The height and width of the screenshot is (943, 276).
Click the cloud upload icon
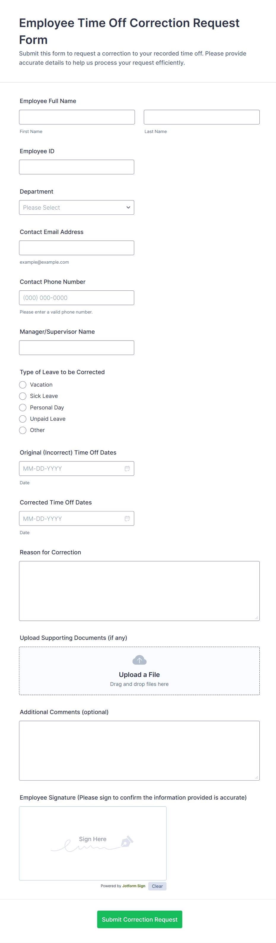click(139, 660)
